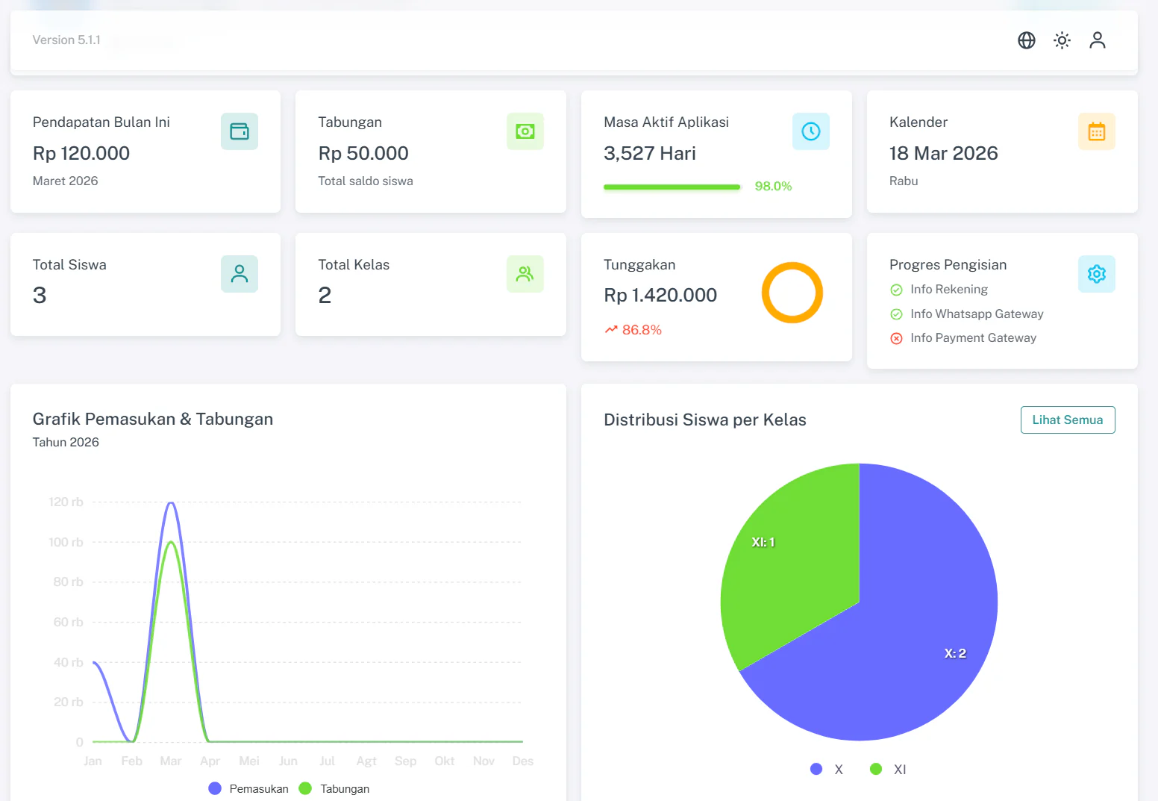Click the Total saldo siswa caption

point(366,181)
